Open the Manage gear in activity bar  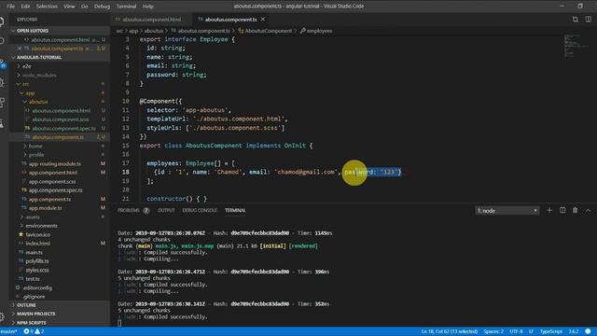tap(2, 316)
